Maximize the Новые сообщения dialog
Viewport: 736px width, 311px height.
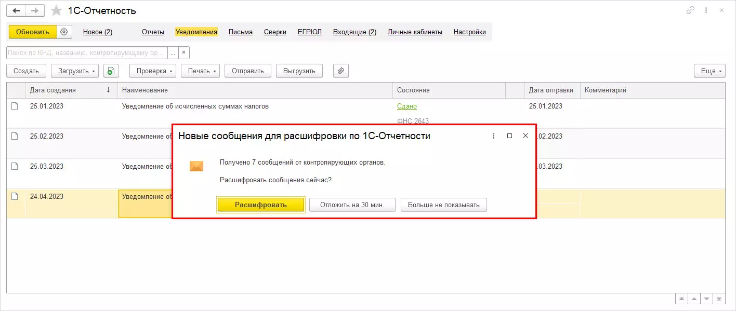click(509, 136)
